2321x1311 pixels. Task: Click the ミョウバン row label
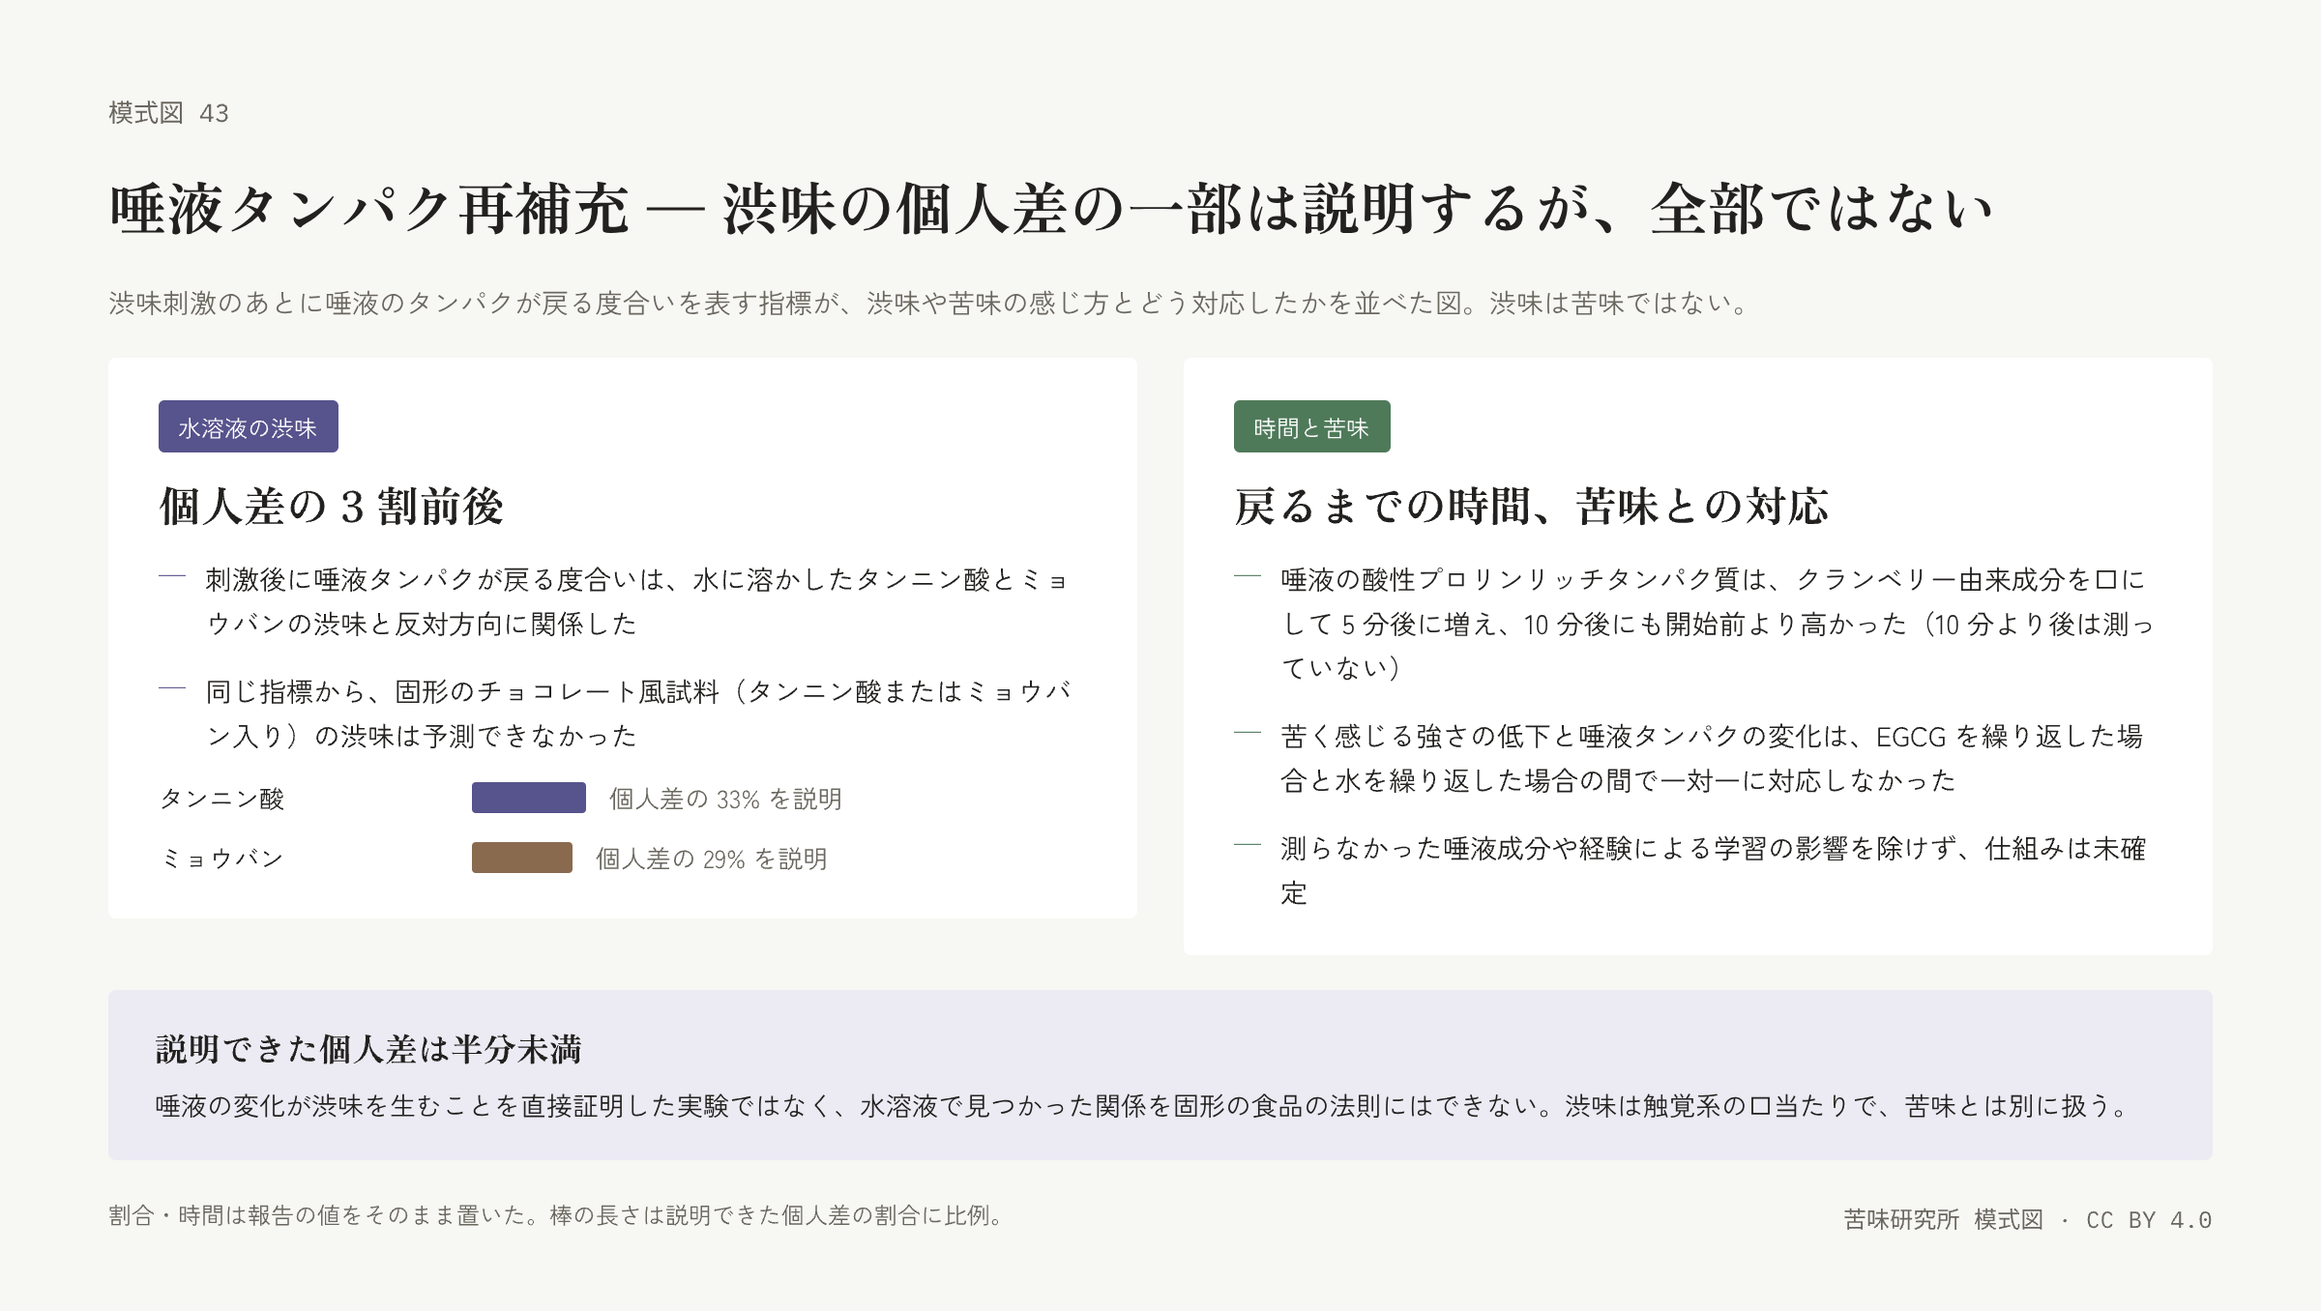[x=221, y=859]
